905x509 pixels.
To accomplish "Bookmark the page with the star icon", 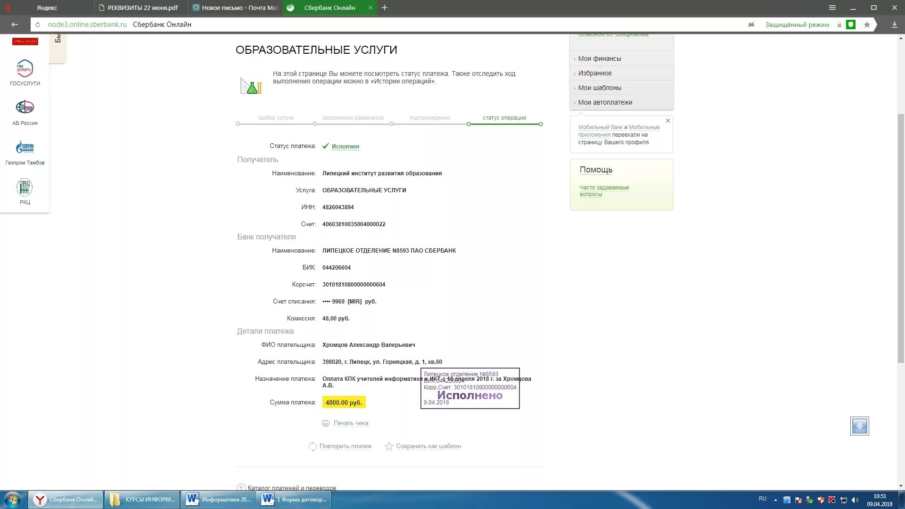I will [867, 25].
